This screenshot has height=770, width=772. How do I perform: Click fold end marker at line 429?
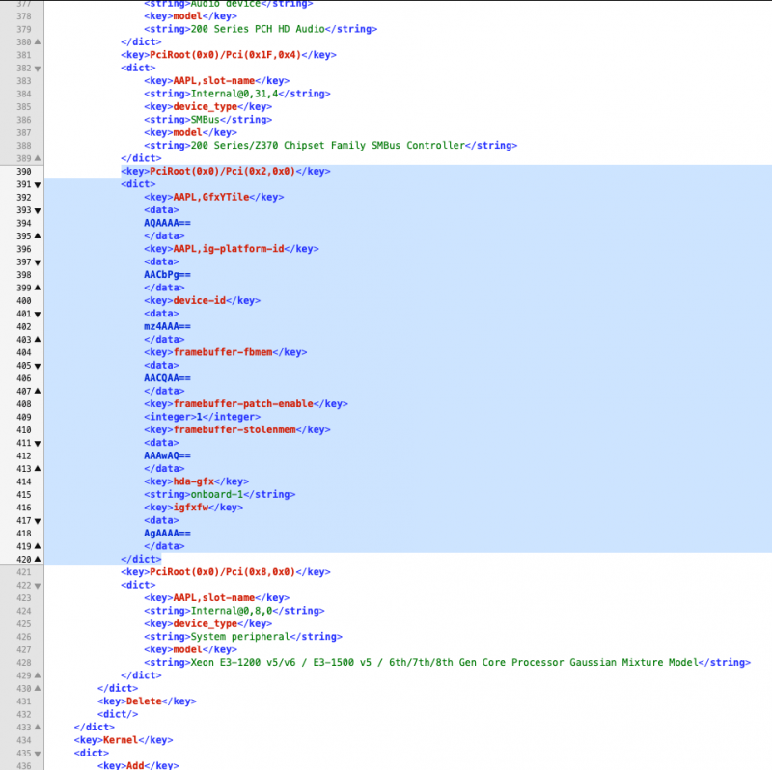point(38,675)
